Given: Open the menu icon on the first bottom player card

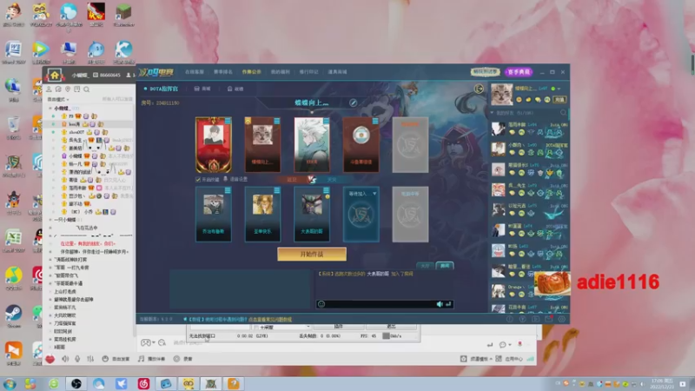Looking at the screenshot, I should pos(228,190).
